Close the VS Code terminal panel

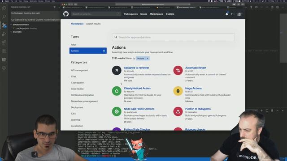(283, 110)
